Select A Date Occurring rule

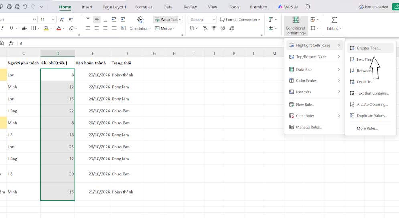[370, 104]
